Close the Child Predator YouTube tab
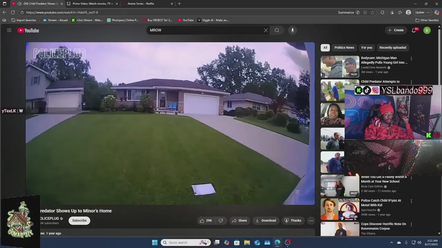The height and width of the screenshot is (248, 442). (62, 3)
